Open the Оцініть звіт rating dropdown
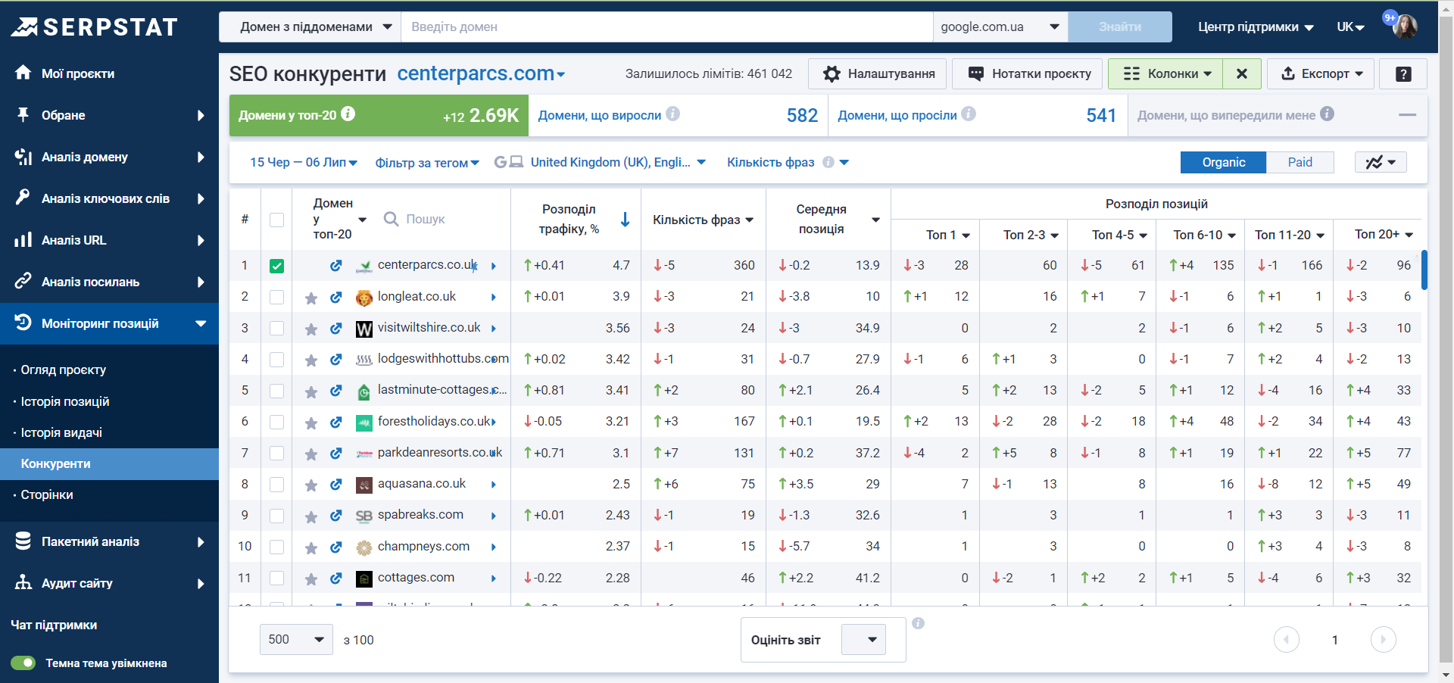 click(x=864, y=640)
